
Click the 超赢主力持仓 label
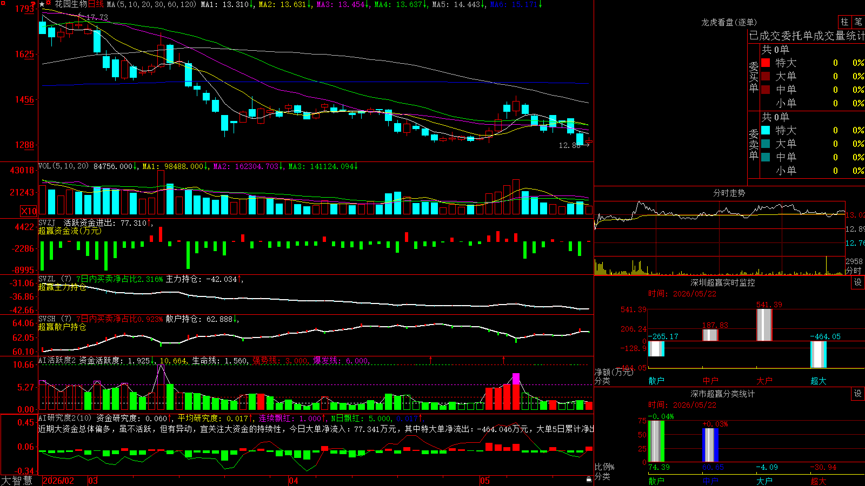pyautogui.click(x=62, y=287)
